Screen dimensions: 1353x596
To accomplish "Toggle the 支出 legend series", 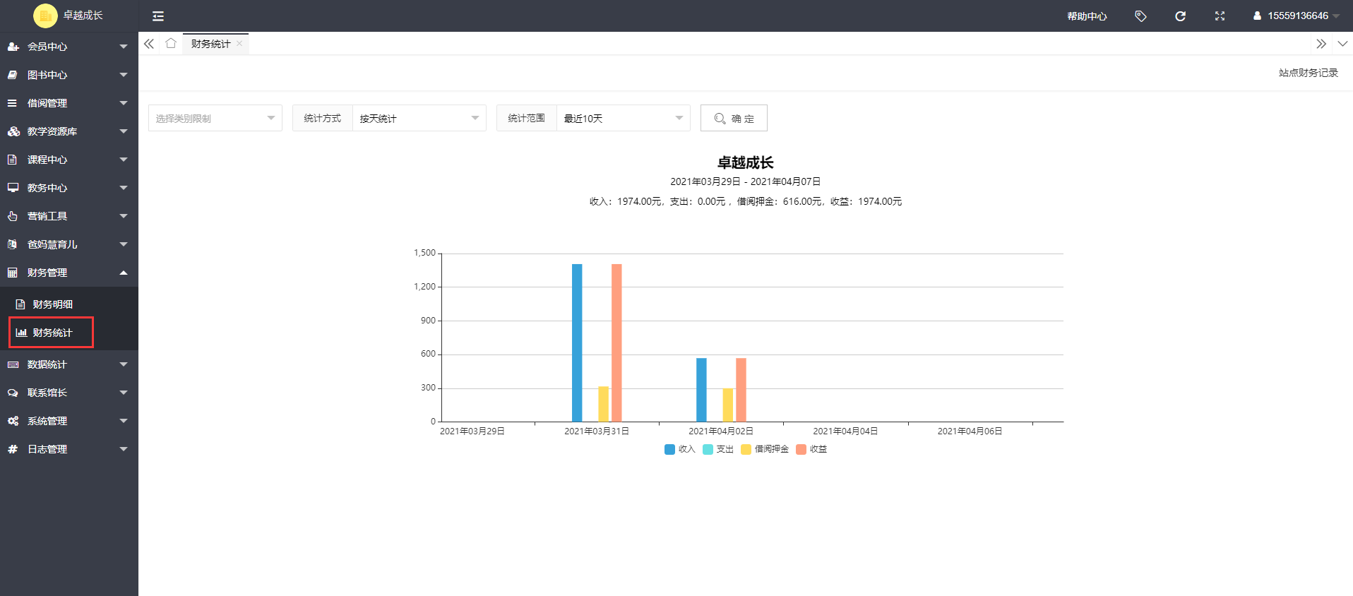I will tap(718, 449).
